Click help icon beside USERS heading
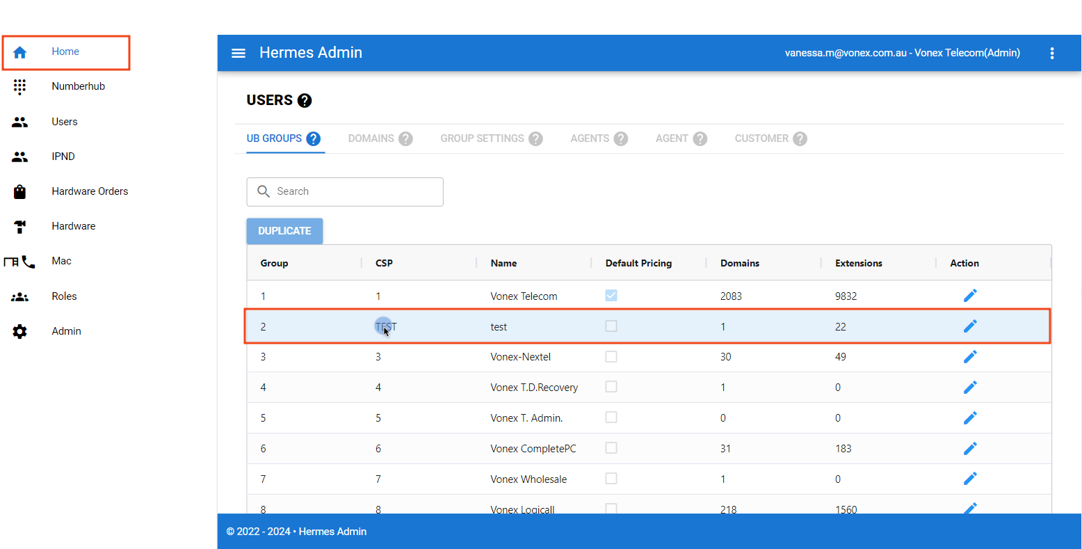The width and height of the screenshot is (1082, 549). [x=305, y=101]
